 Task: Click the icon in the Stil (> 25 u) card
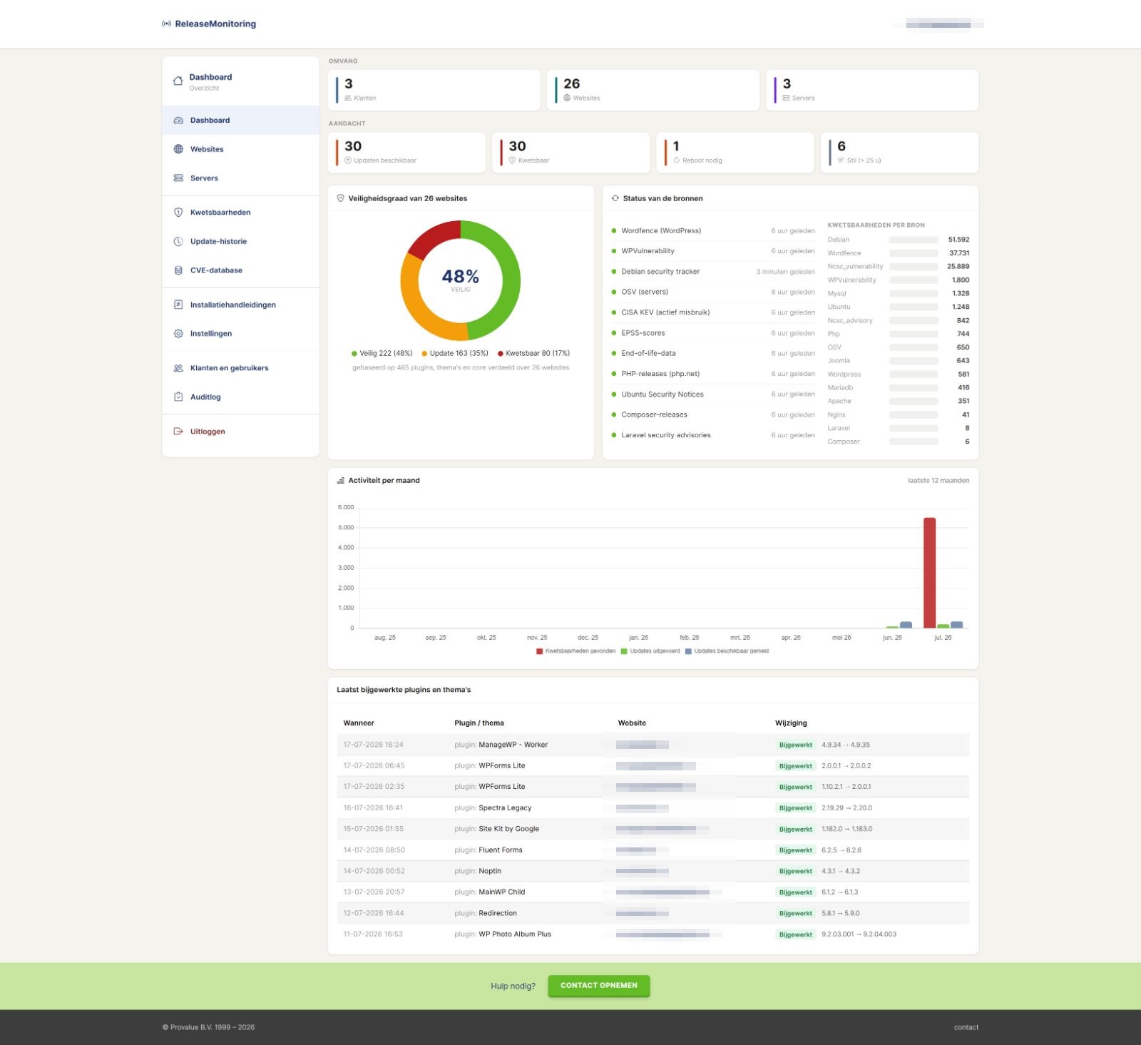click(x=841, y=160)
